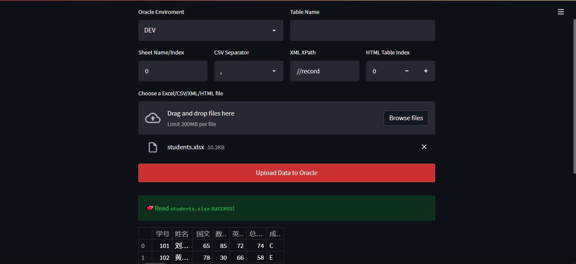
Task: Increase HTML Table Index with plus
Action: 426,71
